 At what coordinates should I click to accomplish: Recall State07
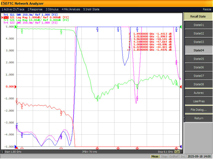click(199, 76)
